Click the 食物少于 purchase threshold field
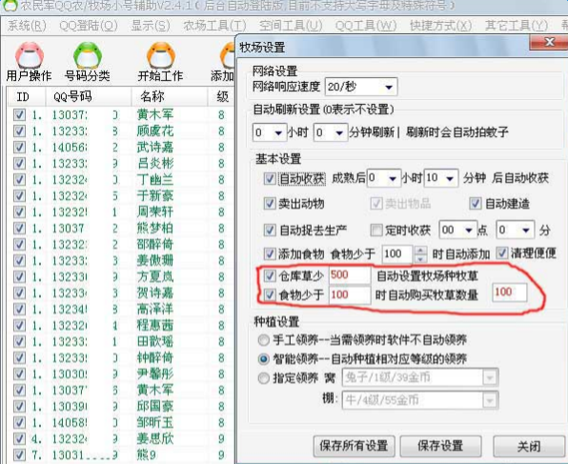Viewport: 568px width, 464px height. [x=350, y=294]
